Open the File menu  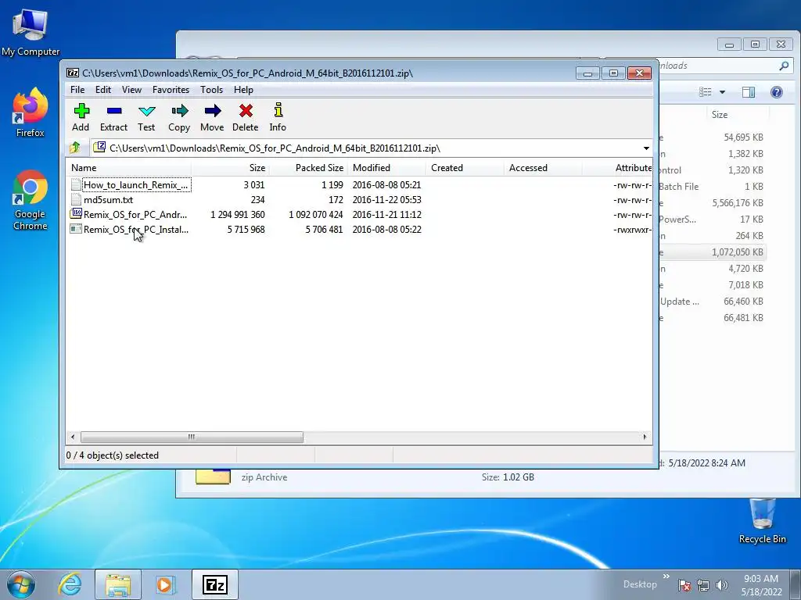coord(77,89)
